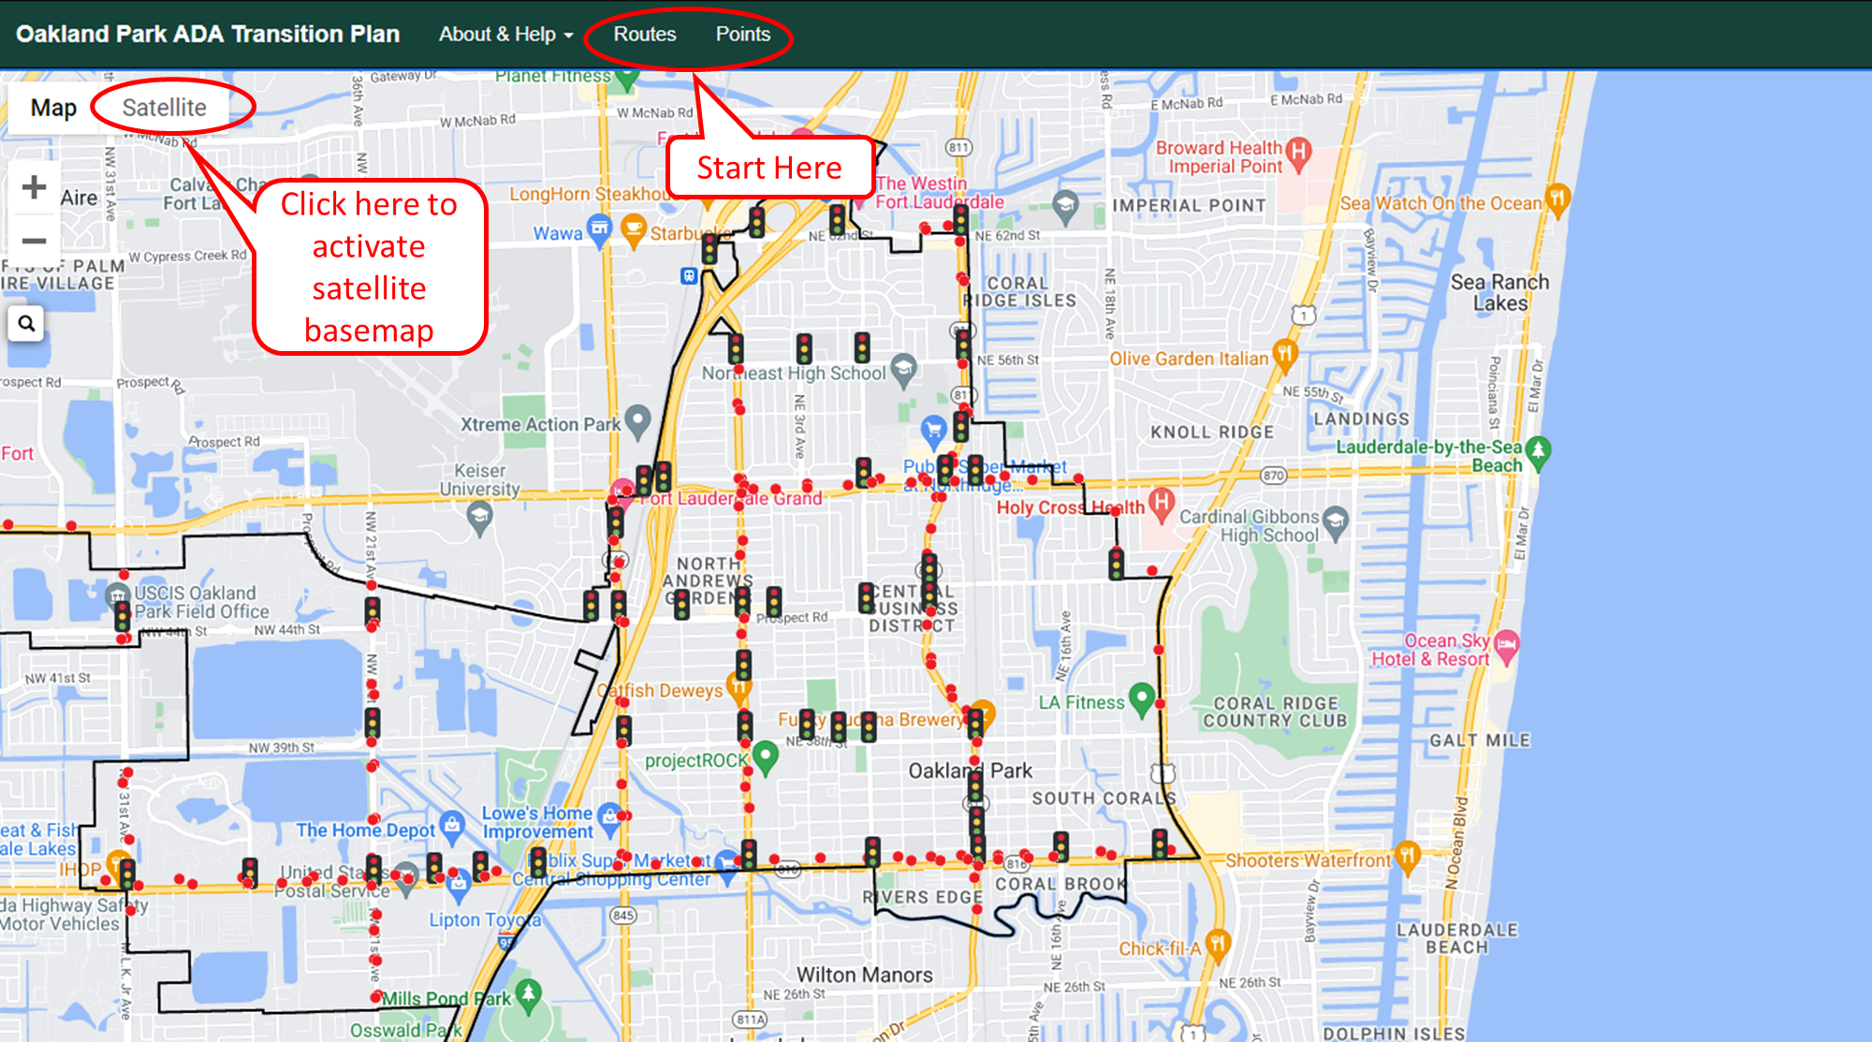Click the LAUDERDALE BEACH label

[x=1456, y=938]
